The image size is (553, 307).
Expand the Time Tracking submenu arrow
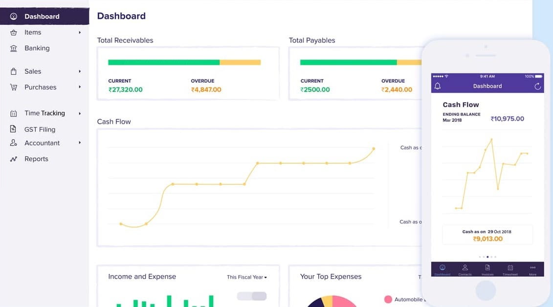tap(80, 113)
